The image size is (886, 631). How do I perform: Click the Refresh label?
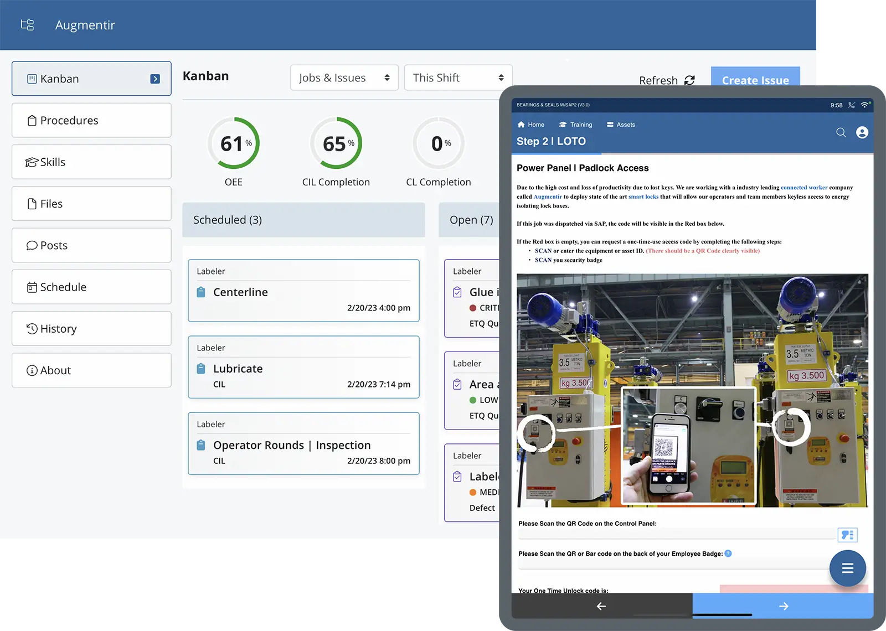click(x=658, y=80)
